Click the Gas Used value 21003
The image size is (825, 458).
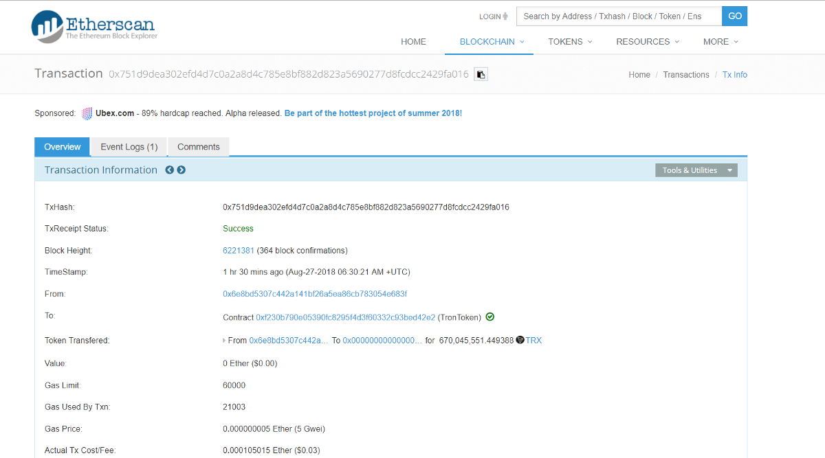tap(234, 407)
